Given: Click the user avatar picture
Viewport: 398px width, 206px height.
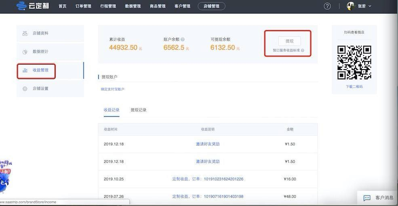Looking at the screenshot, I should point(351,6).
